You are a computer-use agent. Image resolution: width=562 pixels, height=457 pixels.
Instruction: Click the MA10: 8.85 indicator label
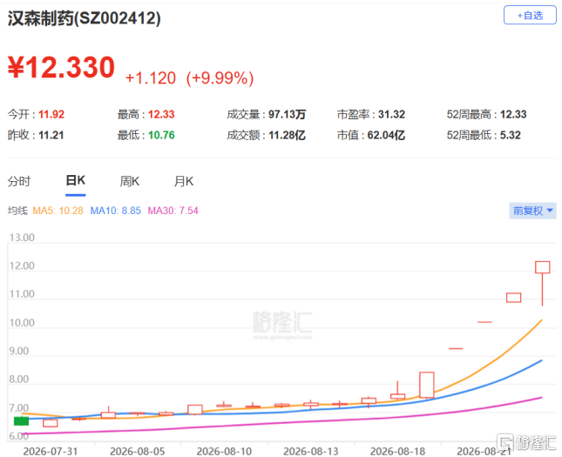point(115,211)
